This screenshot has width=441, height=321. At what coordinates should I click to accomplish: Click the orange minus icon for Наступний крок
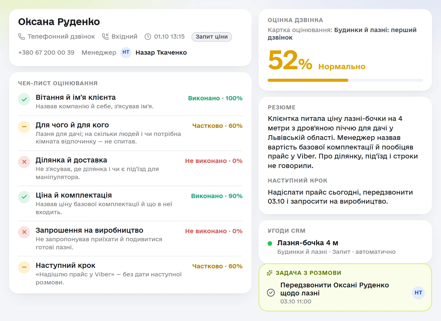(x=24, y=267)
